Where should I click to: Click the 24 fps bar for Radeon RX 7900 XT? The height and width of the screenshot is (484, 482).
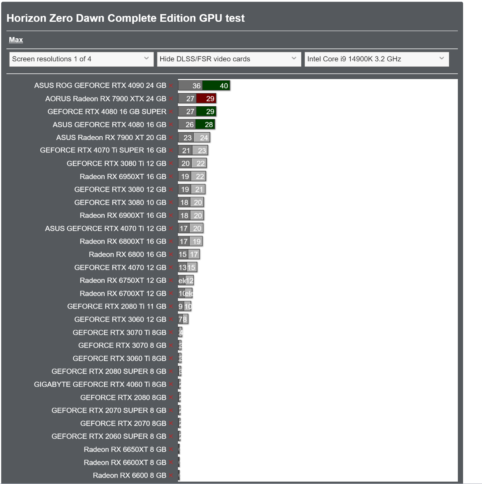[x=202, y=138]
